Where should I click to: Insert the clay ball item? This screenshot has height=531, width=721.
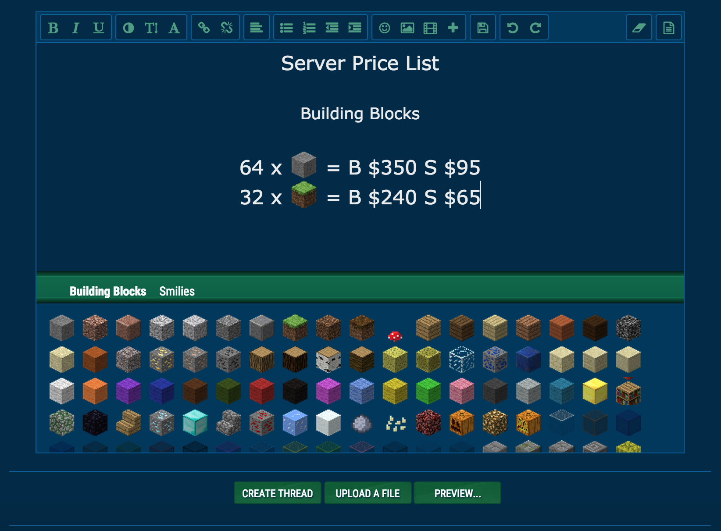362,424
